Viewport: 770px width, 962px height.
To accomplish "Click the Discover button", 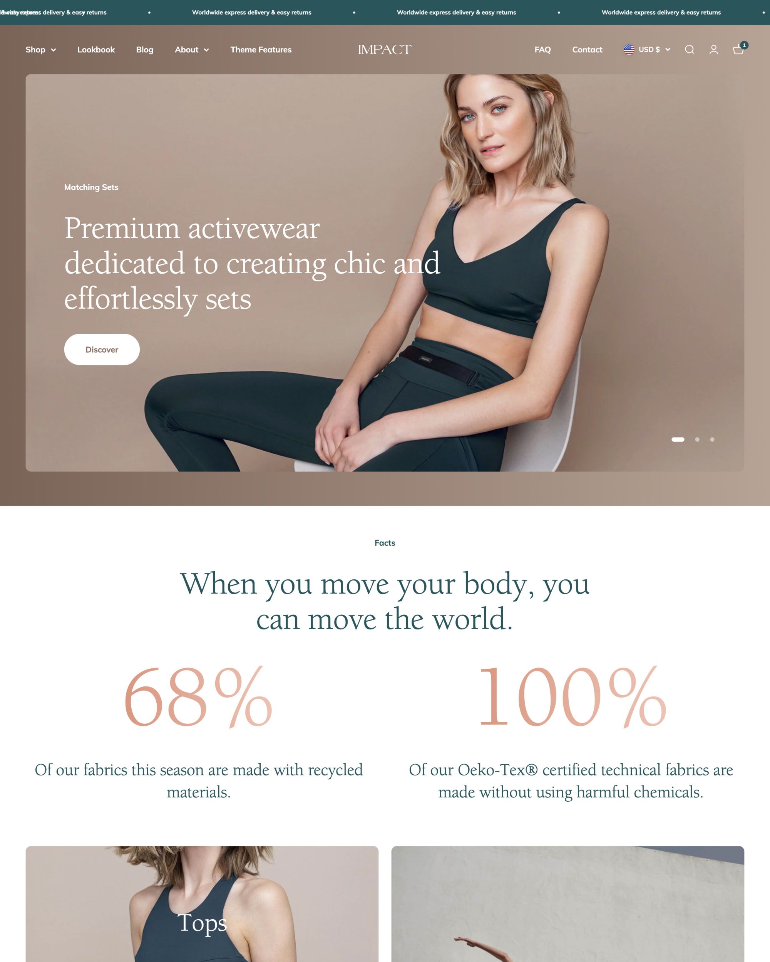I will pyautogui.click(x=101, y=349).
